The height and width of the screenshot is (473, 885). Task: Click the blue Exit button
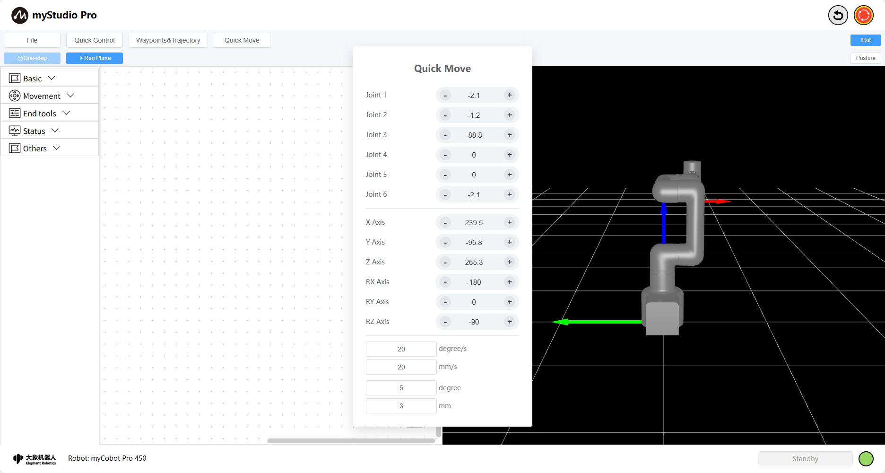pos(865,40)
